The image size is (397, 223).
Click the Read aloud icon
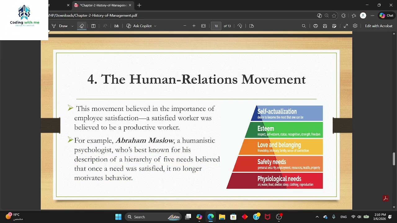(x=105, y=26)
